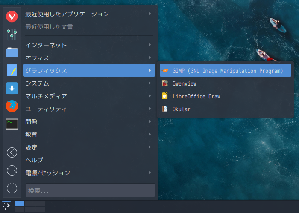The width and height of the screenshot is (299, 213).
Task: Click the LibreOffice Draw yellow icon
Action: coord(165,96)
